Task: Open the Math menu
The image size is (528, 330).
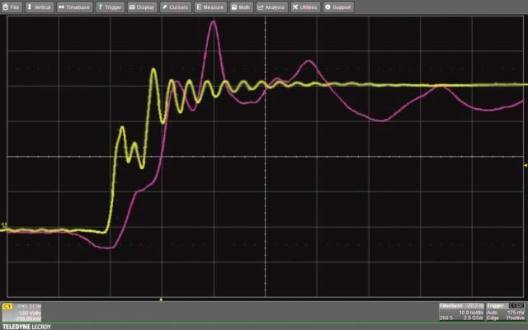Action: click(242, 7)
